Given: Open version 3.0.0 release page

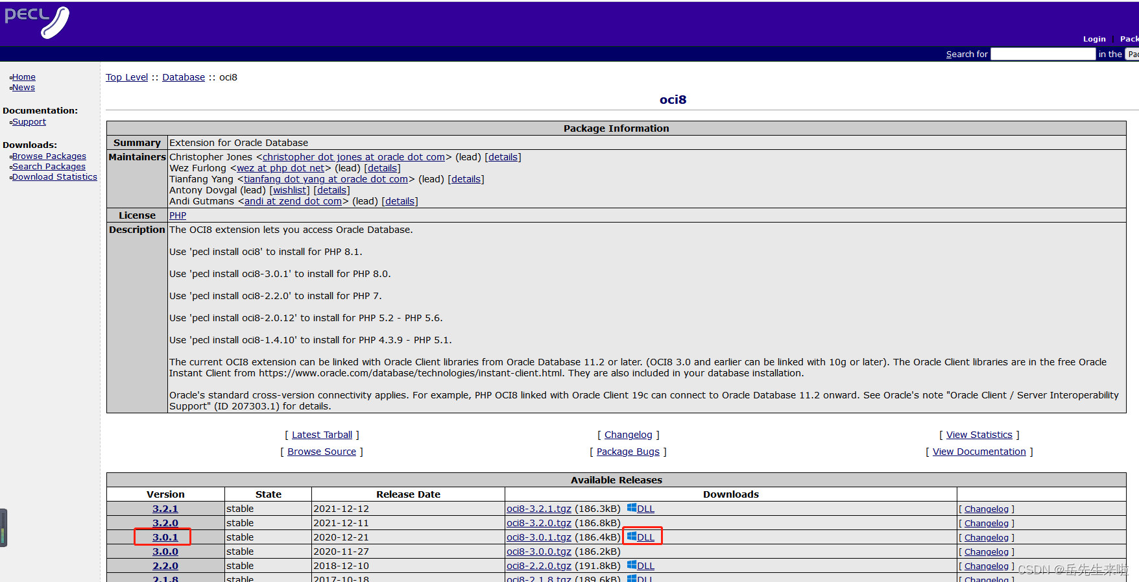Looking at the screenshot, I should tap(165, 552).
